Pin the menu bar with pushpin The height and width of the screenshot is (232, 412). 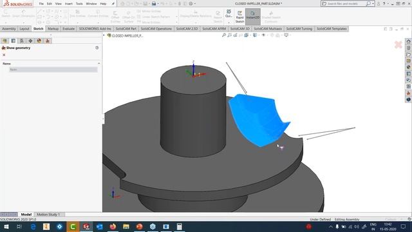pos(113,4)
